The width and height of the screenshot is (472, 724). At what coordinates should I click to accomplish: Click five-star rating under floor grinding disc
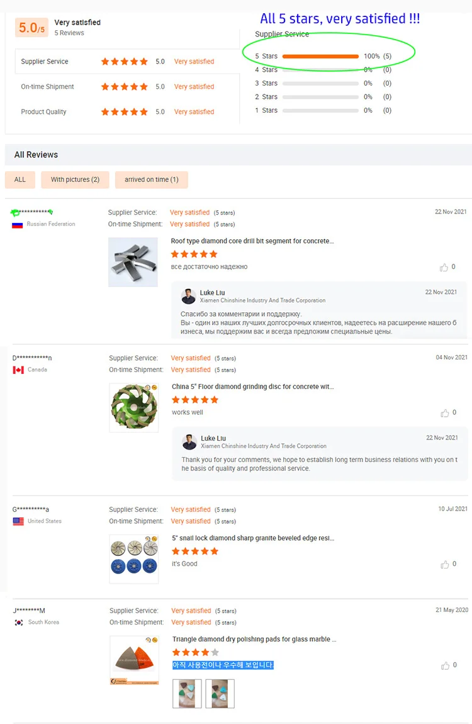pyautogui.click(x=194, y=400)
